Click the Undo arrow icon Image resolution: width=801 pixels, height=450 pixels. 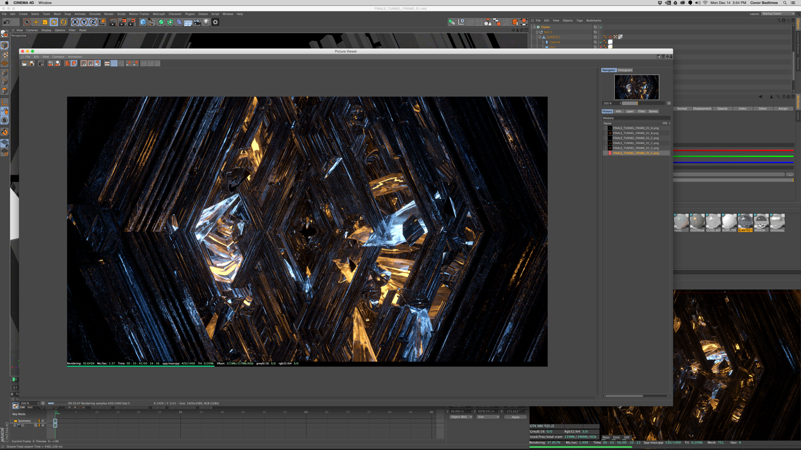tap(6, 22)
